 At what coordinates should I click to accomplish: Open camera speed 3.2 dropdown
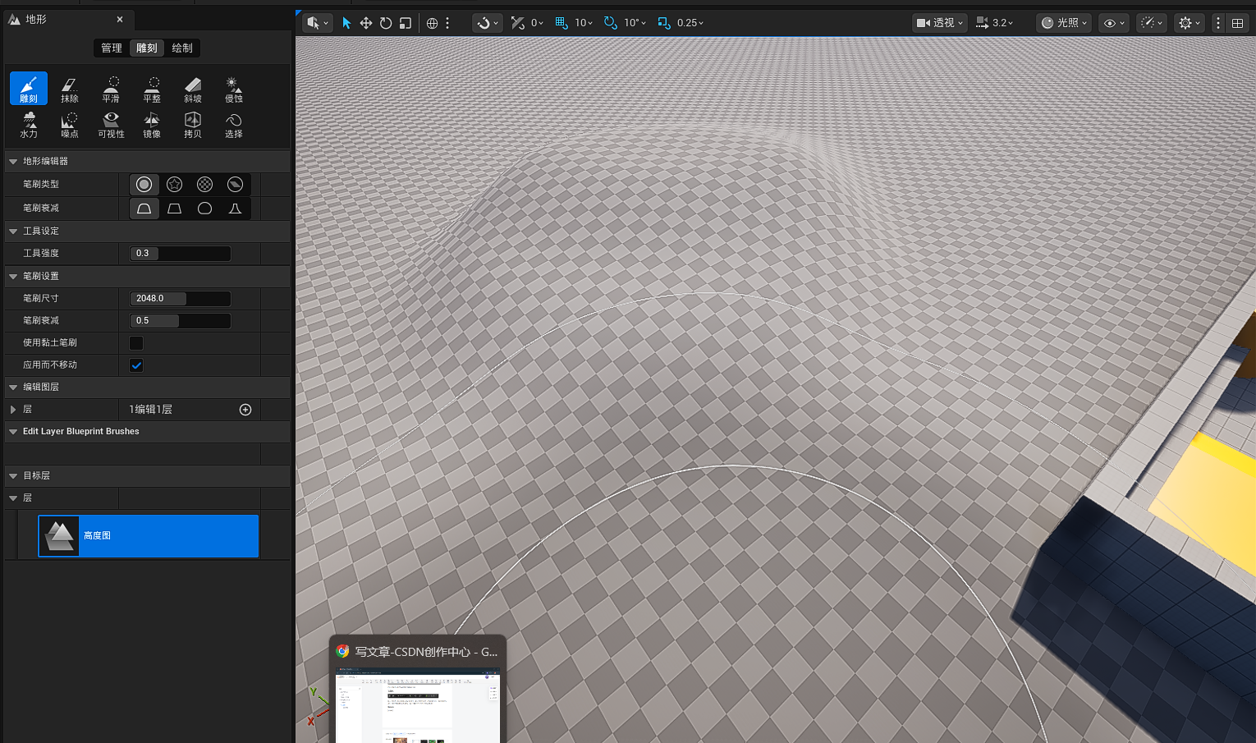point(994,23)
